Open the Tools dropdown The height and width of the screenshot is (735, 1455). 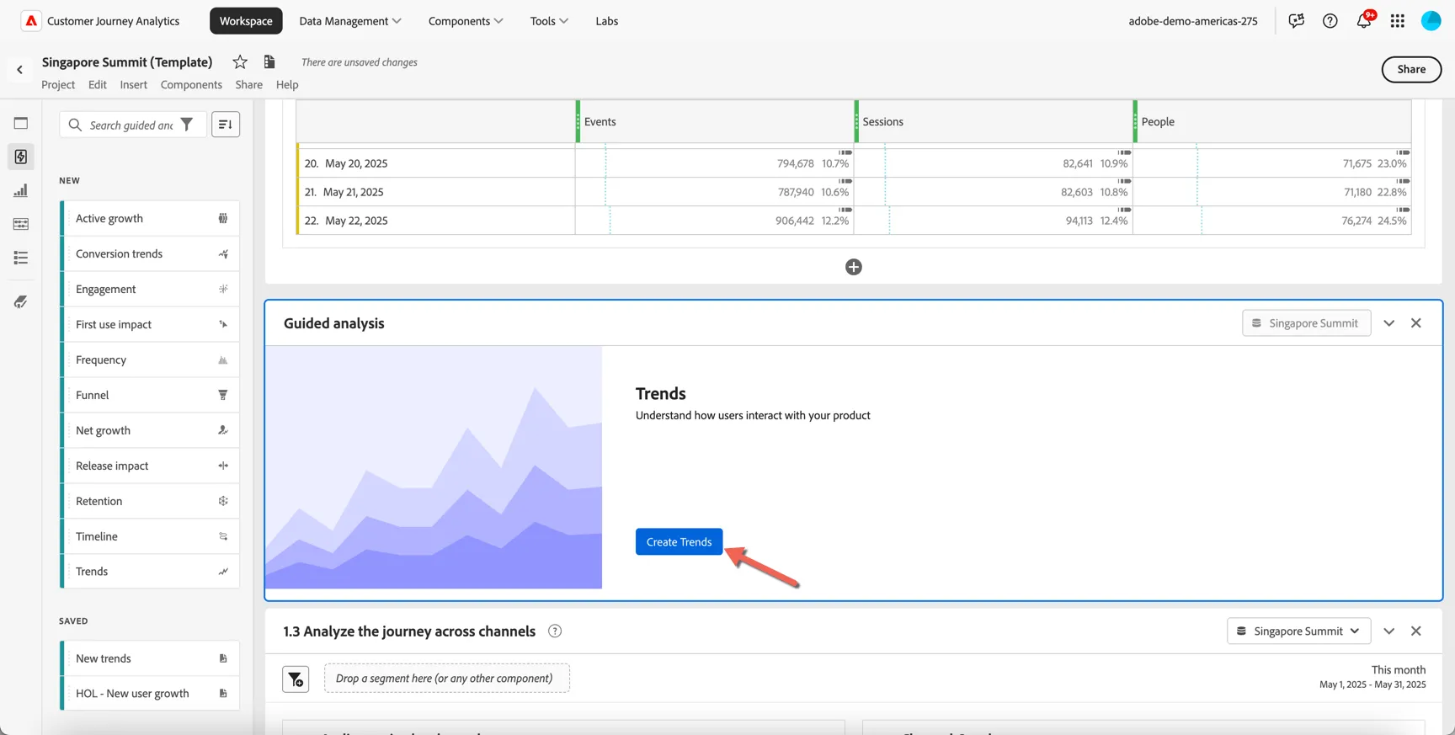coord(549,21)
